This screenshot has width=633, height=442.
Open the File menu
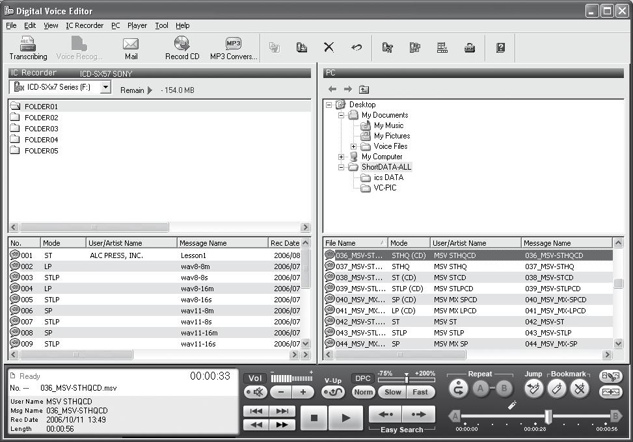[11, 25]
